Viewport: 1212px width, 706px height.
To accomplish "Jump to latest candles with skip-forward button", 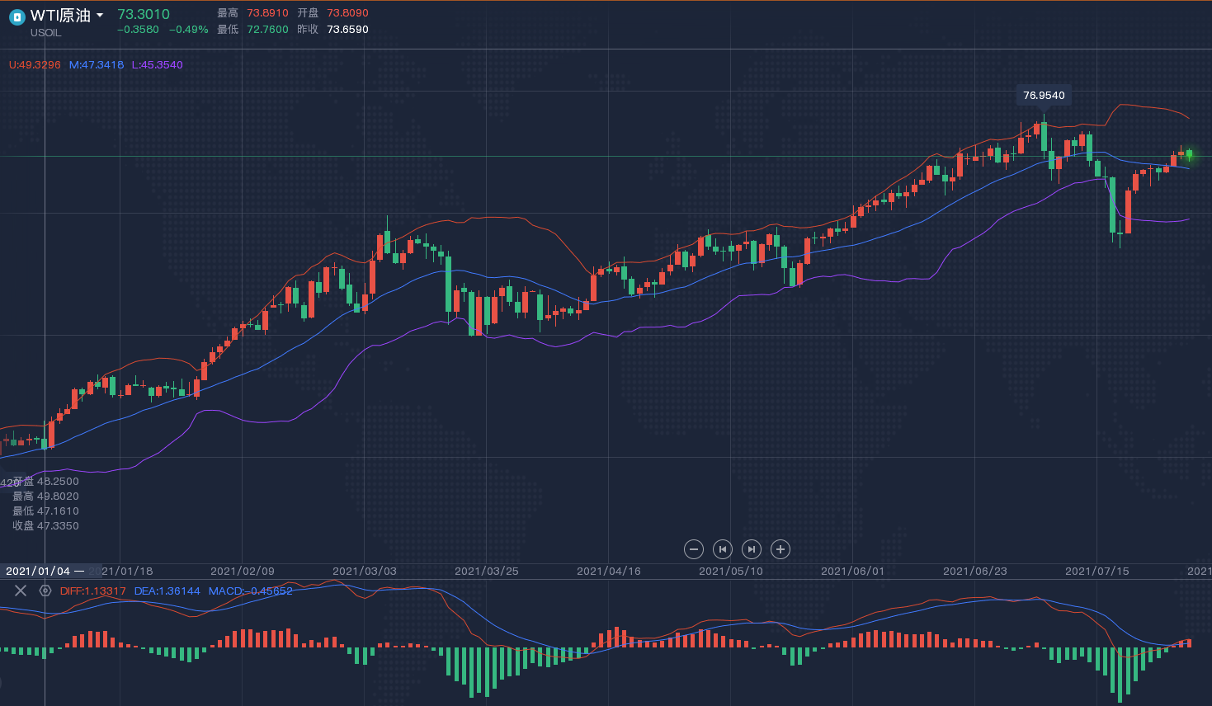I will [751, 549].
